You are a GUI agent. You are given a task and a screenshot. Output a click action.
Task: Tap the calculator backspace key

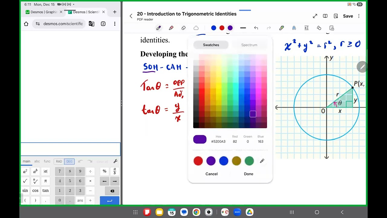coord(112,191)
